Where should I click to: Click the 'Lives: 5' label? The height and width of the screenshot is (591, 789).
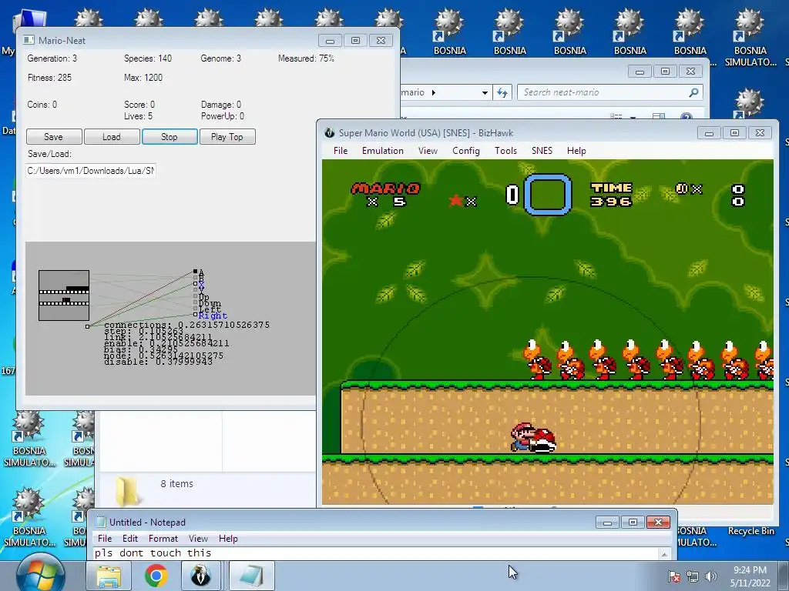point(139,116)
